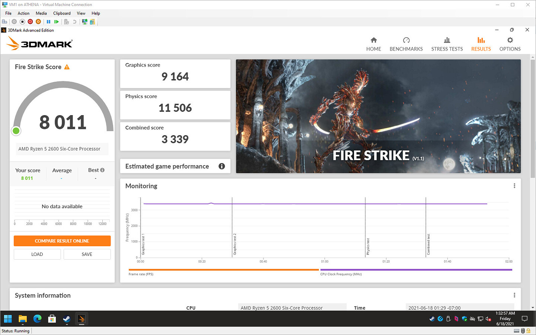The image size is (536, 335).
Task: Open Microsoft Edge from the taskbar
Action: [38, 319]
